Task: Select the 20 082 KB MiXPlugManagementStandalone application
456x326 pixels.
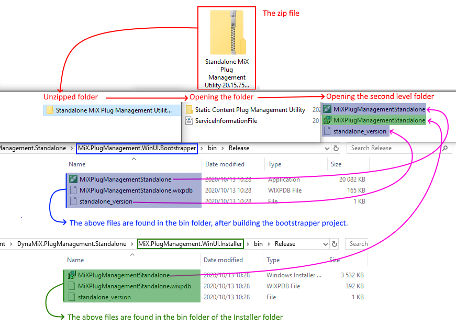Action: click(125, 179)
